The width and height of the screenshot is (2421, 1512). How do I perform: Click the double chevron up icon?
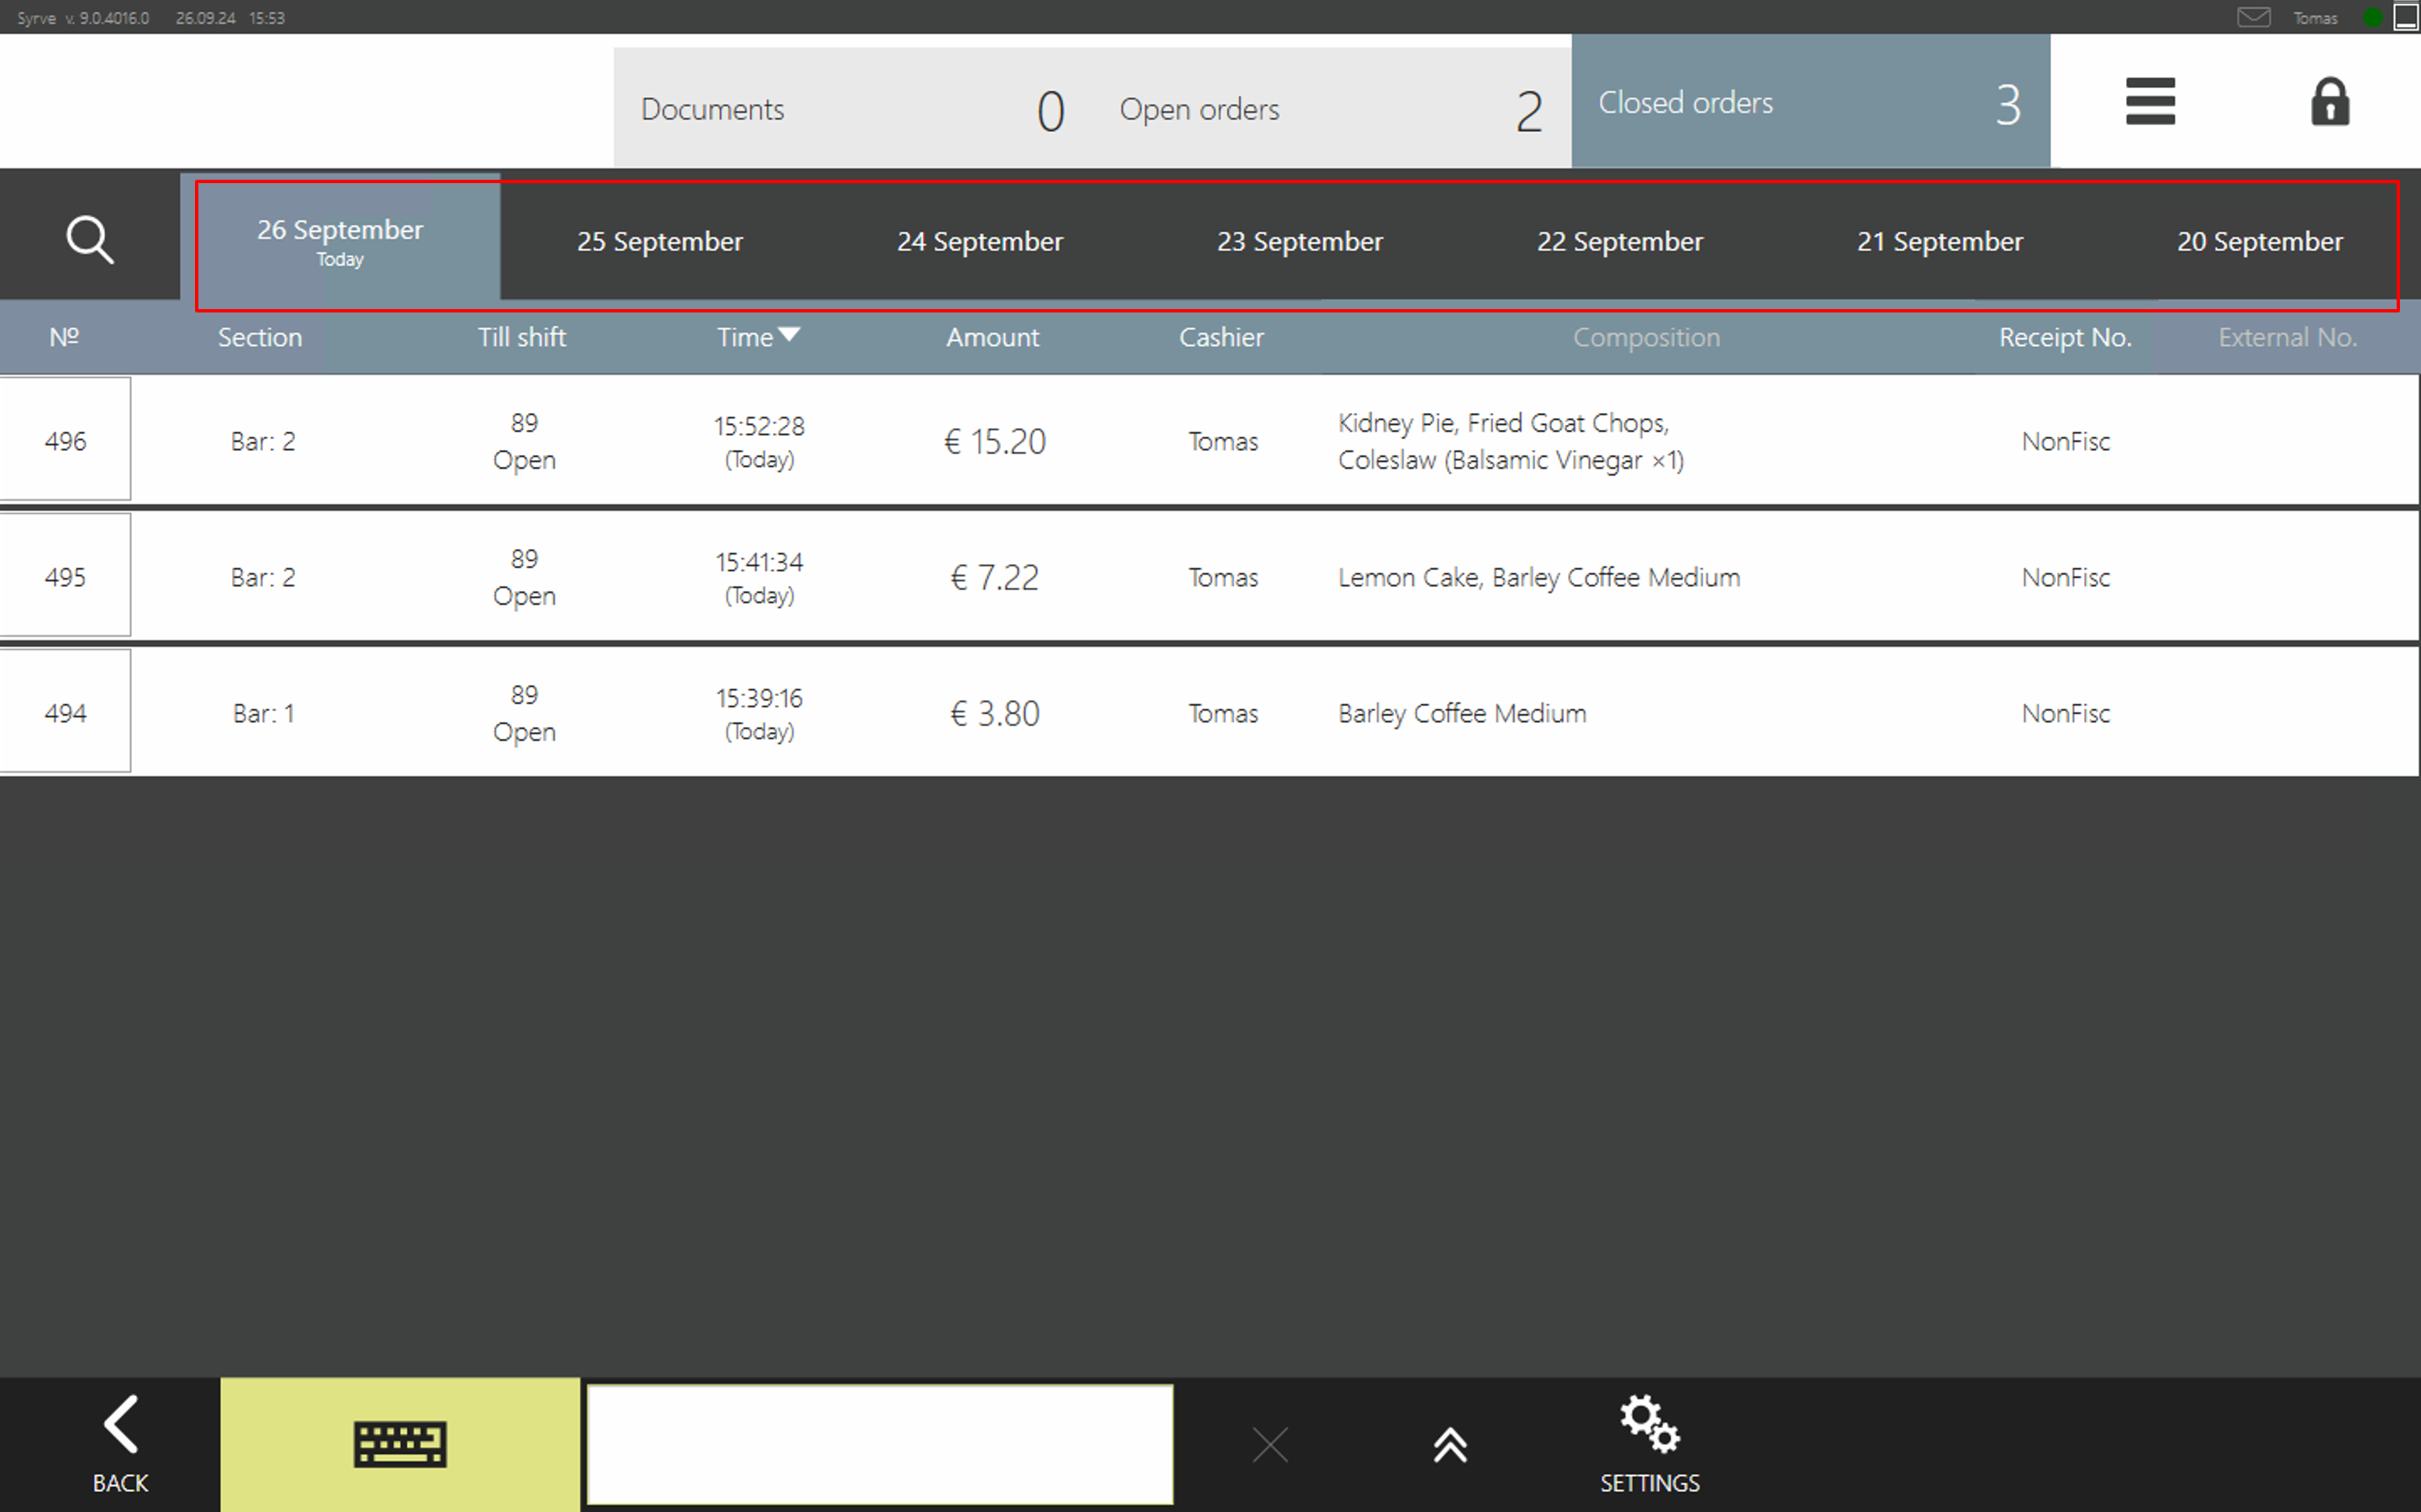pyautogui.click(x=1449, y=1444)
